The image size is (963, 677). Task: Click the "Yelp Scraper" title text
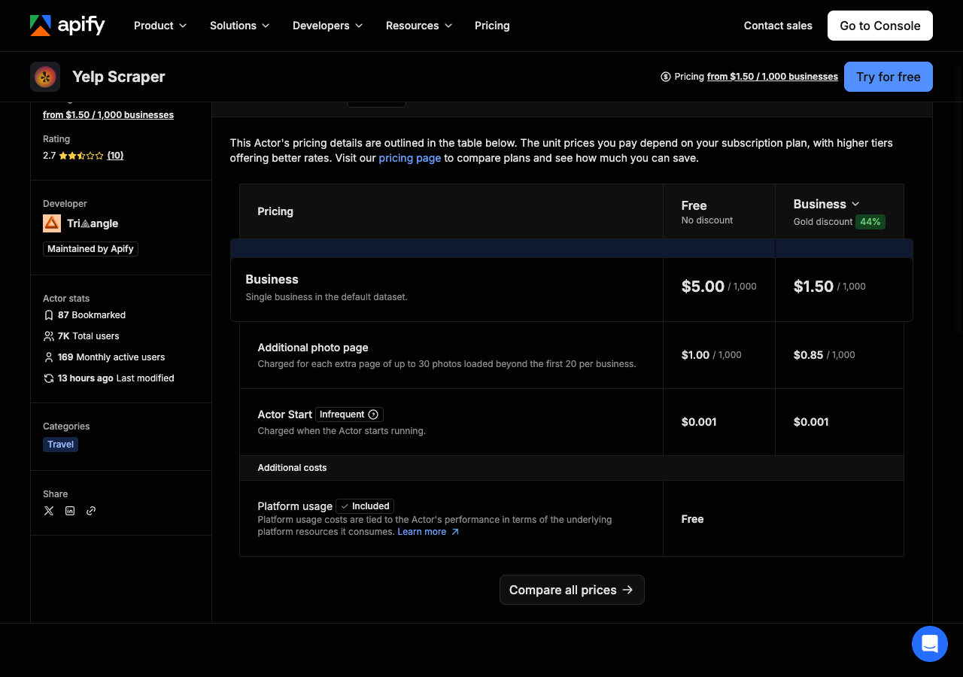119,77
